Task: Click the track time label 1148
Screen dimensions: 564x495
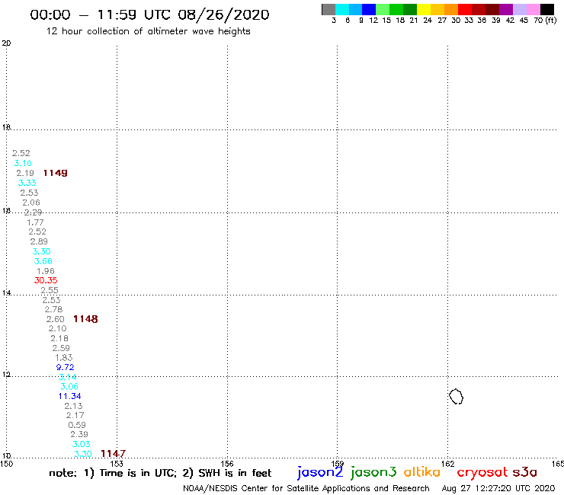Action: point(85,319)
